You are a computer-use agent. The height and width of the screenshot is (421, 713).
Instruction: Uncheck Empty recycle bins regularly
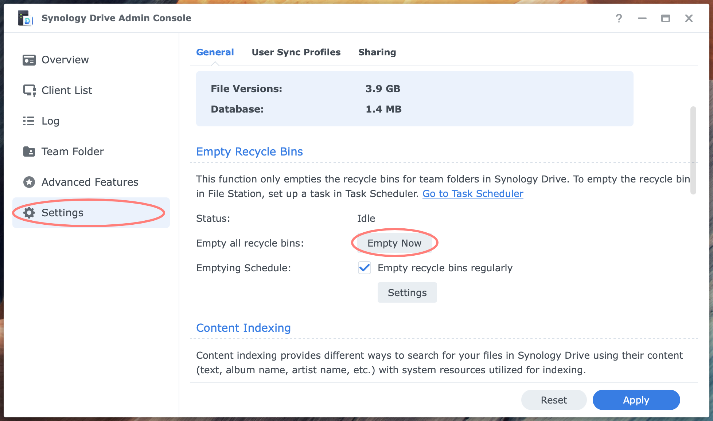tap(364, 268)
